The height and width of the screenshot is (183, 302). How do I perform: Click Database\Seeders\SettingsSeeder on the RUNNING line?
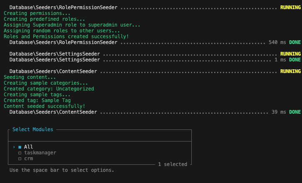[x=54, y=54]
